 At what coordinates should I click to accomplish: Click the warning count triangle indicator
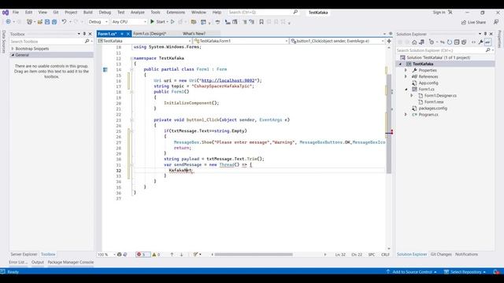156,255
